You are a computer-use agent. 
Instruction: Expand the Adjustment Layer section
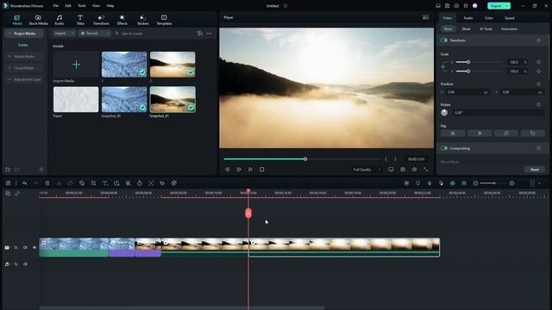click(x=9, y=79)
